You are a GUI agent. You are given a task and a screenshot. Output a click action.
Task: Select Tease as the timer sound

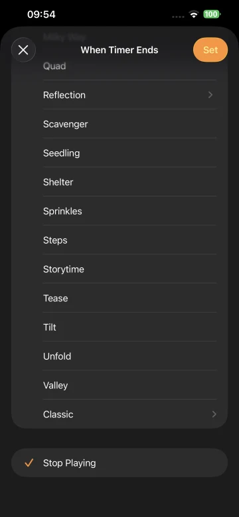[x=119, y=299]
